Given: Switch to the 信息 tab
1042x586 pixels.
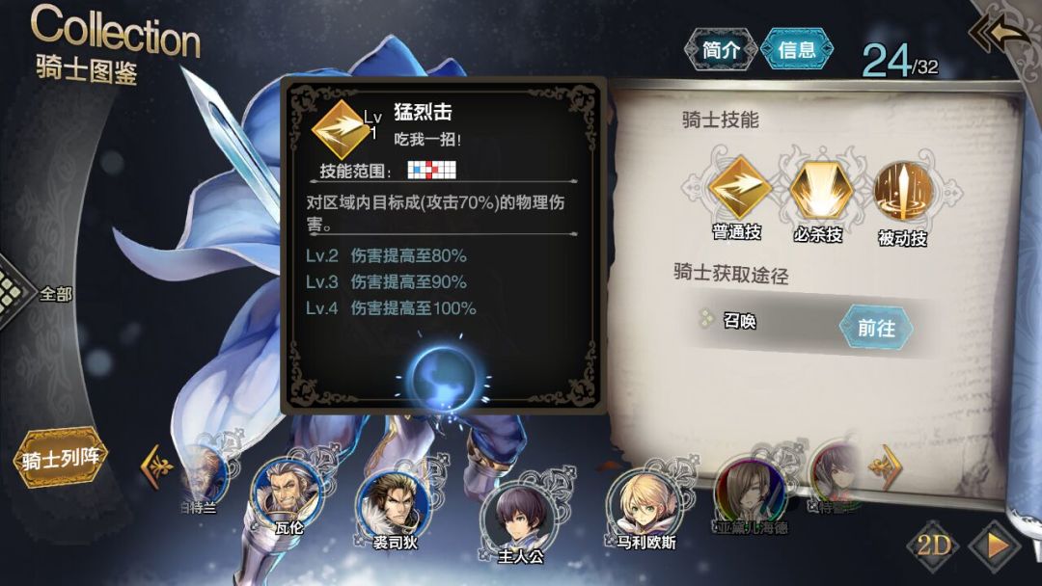Looking at the screenshot, I should coord(797,49).
